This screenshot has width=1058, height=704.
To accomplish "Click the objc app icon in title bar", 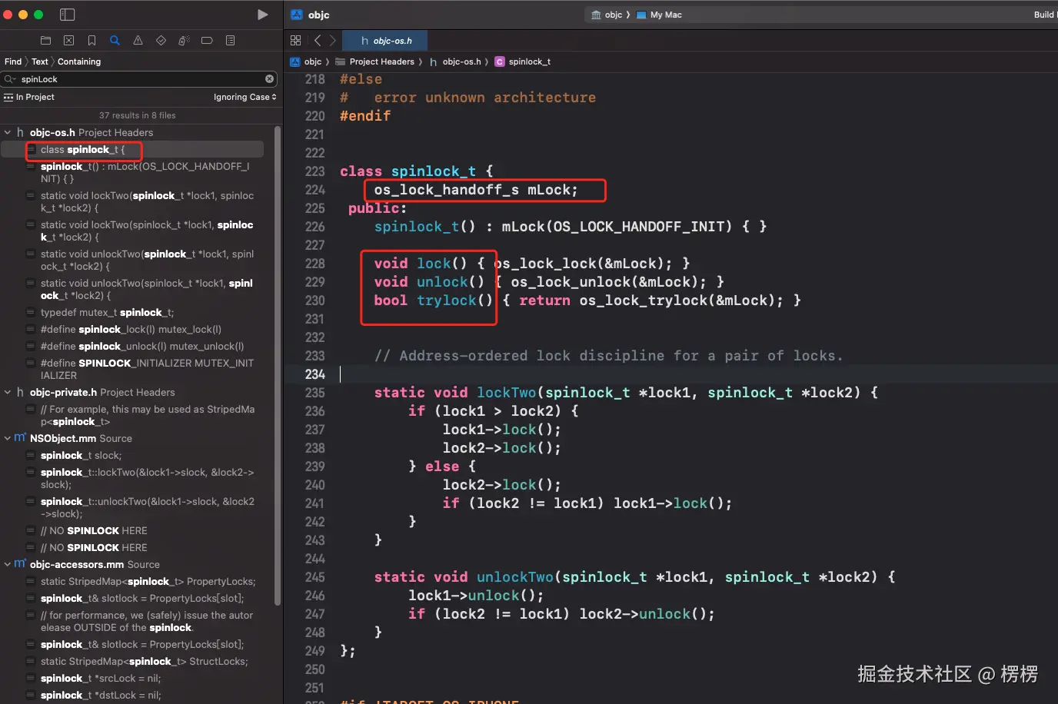I will click(x=297, y=15).
